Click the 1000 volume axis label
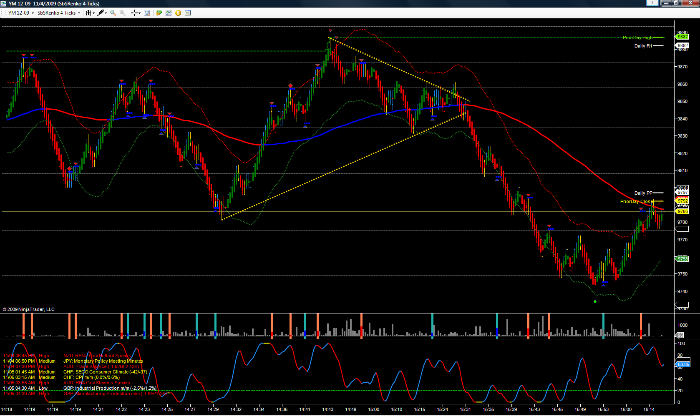This screenshot has height=416, width=700. [682, 325]
